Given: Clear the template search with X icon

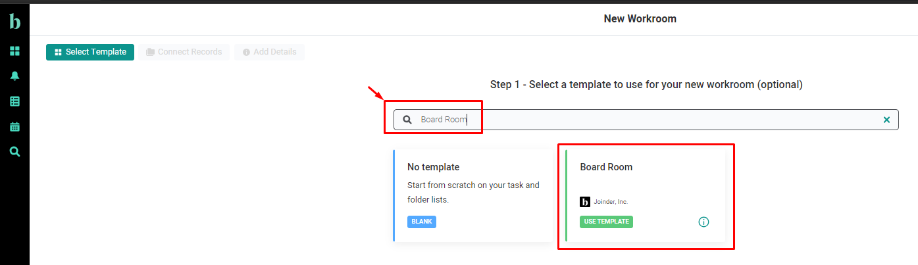Looking at the screenshot, I should point(886,120).
